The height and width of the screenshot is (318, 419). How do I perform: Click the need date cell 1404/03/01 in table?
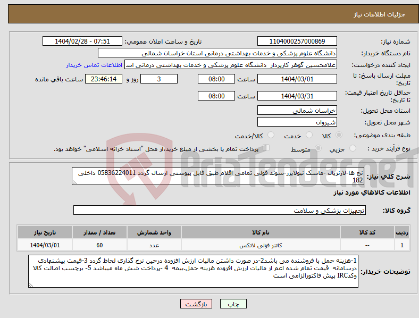(45, 245)
